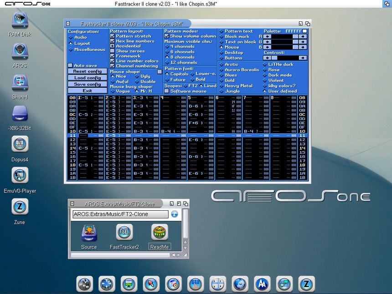Click the Save config button
Viewport: 392px width, 294px height.
88,84
